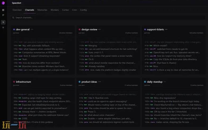Open the grid dashboard icon in sidebar

(3, 10)
